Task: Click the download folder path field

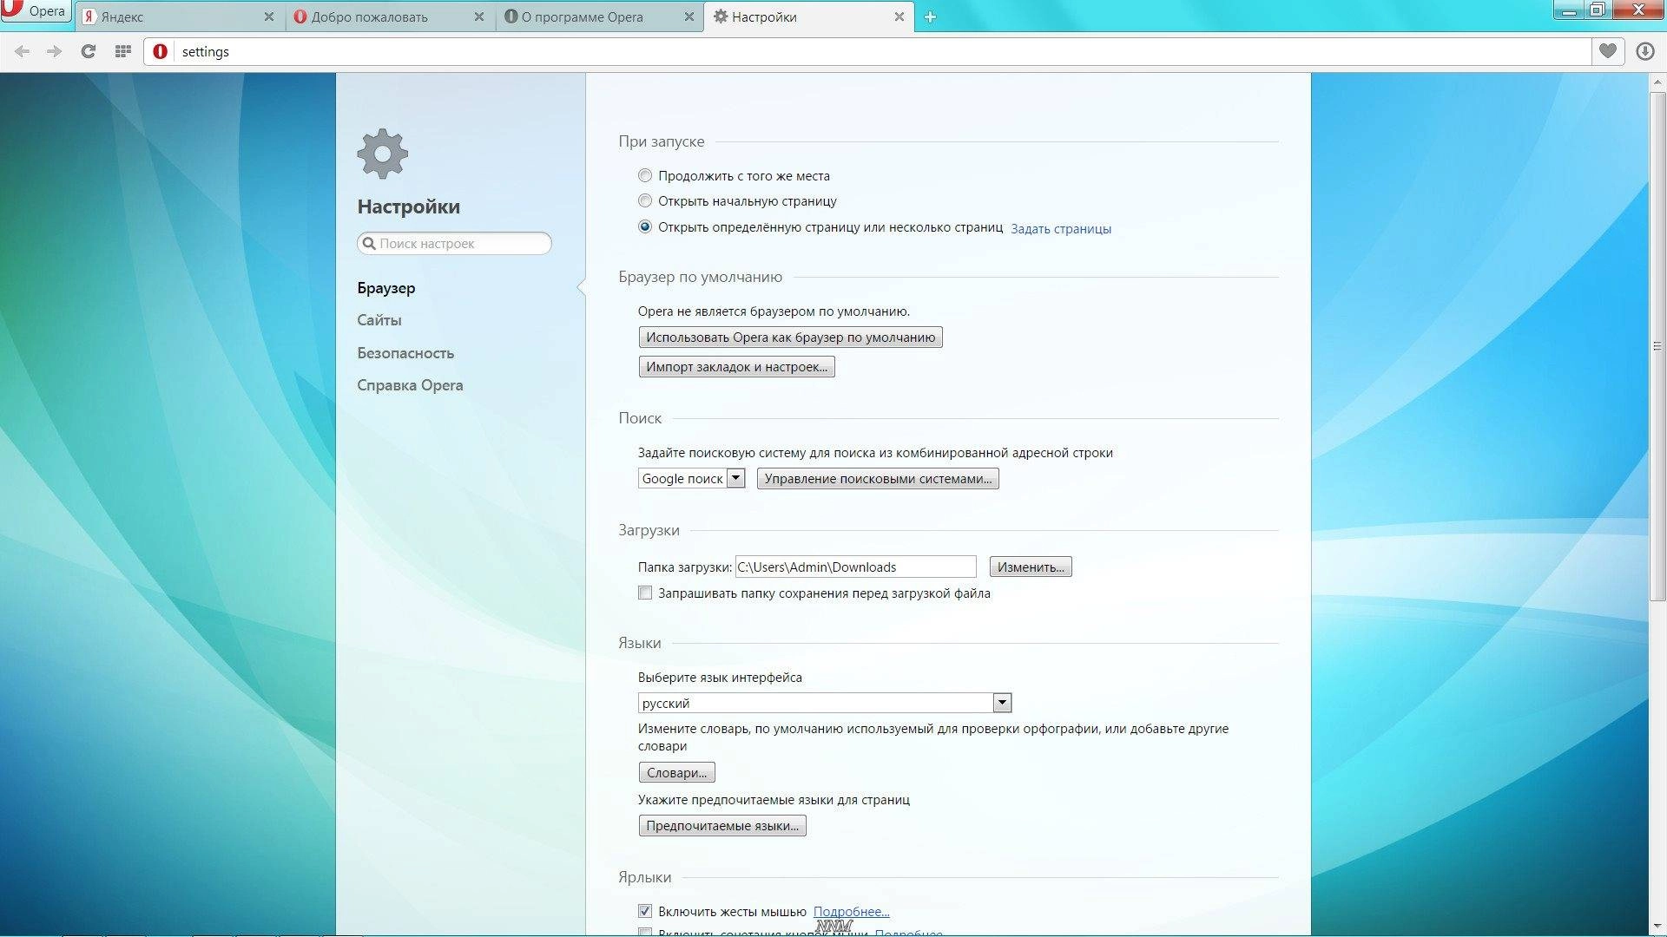Action: point(856,567)
